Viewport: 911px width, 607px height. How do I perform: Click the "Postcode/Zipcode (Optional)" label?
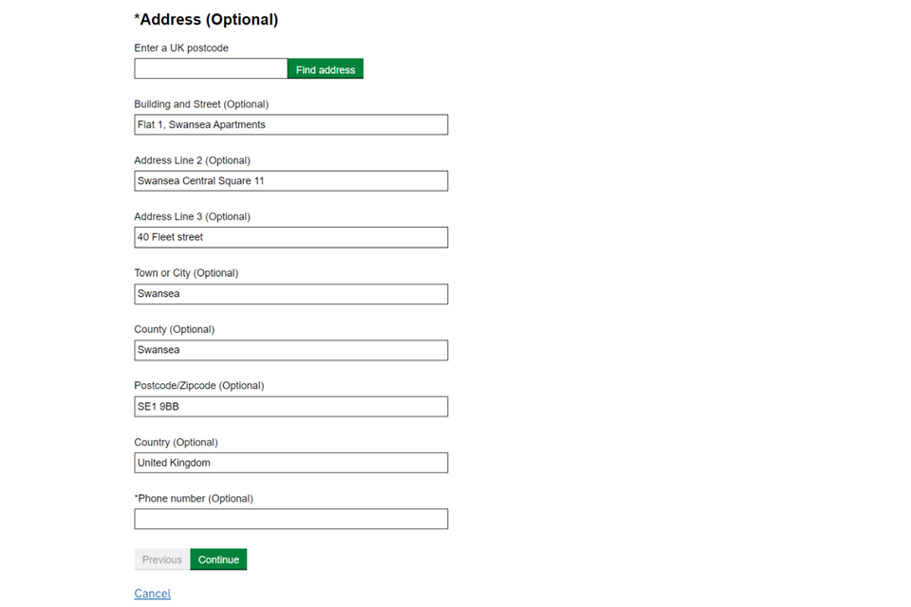(x=199, y=386)
